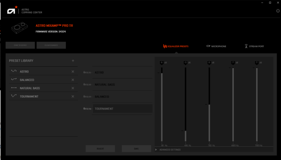
Task: Remove the NATURAL BASS preset from library
Action: pos(73,88)
